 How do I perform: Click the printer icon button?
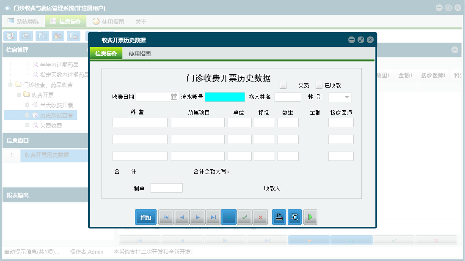[279, 217]
